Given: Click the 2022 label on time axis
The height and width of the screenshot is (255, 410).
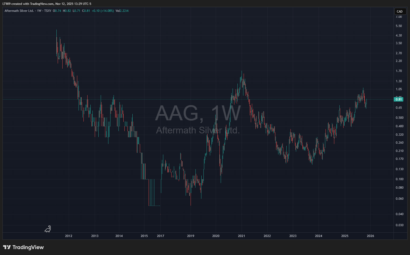Looking at the screenshot, I should (x=267, y=236).
